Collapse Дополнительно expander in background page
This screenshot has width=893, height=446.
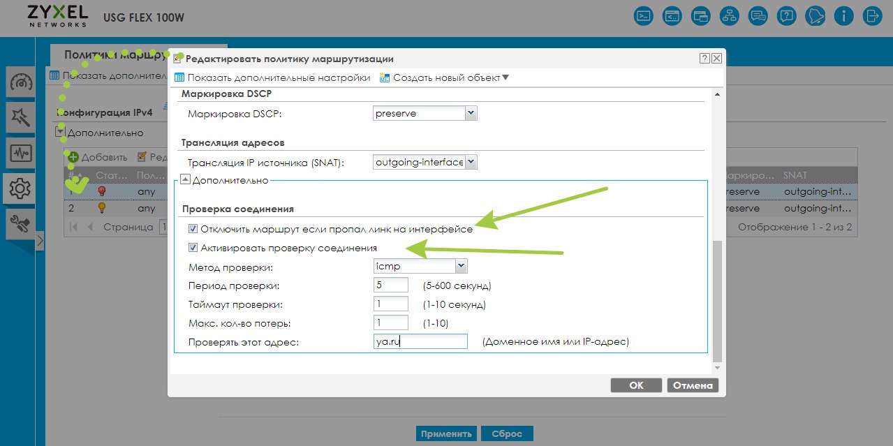[60, 133]
